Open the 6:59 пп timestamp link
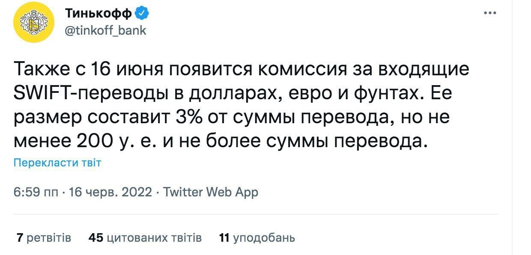531x255 pixels. (x=37, y=192)
